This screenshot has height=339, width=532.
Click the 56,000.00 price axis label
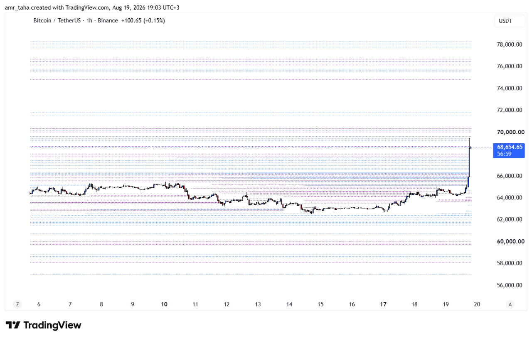(510, 285)
